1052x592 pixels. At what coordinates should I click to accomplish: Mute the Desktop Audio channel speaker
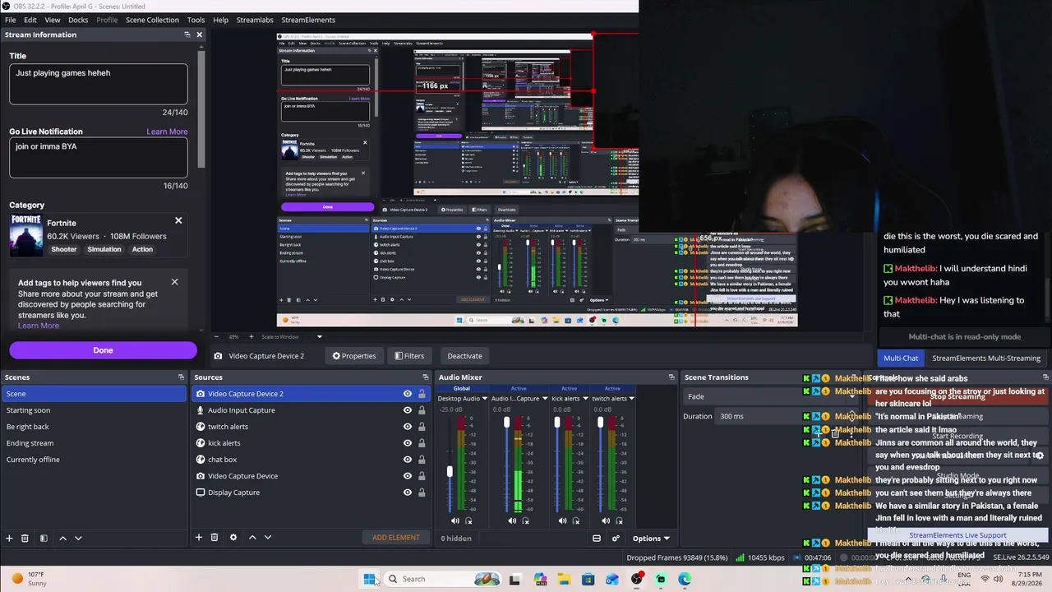[x=455, y=520]
